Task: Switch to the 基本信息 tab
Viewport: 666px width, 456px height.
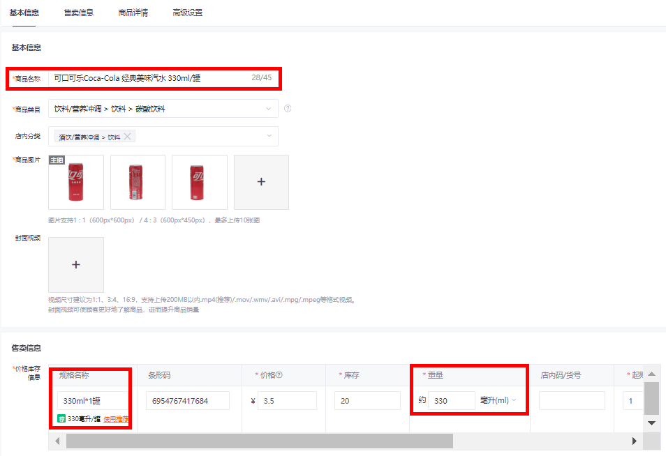Action: pyautogui.click(x=24, y=13)
